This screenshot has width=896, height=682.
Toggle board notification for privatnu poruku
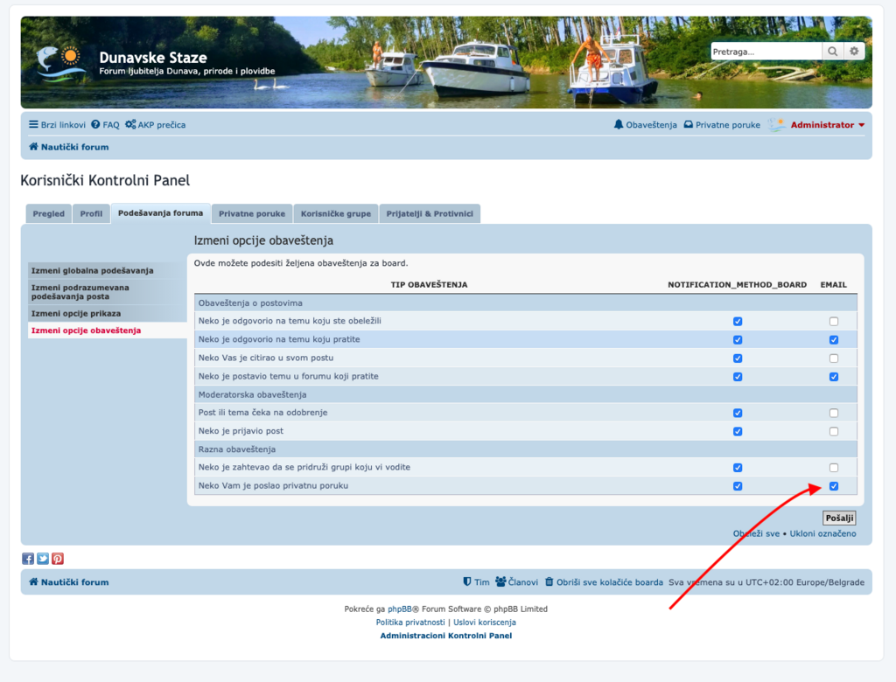(738, 486)
